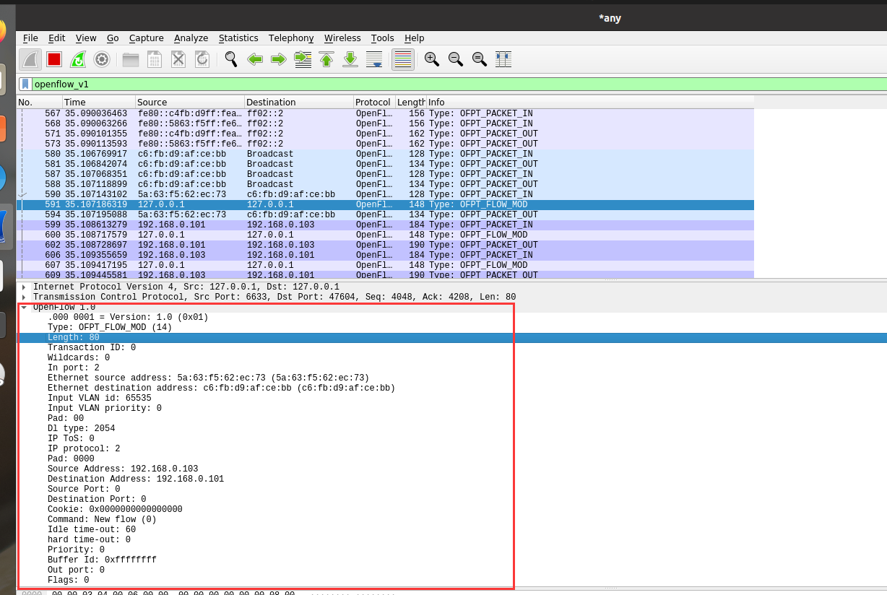The image size is (887, 595).
Task: Select packet 602 from 192.168.0.101
Action: 385,245
